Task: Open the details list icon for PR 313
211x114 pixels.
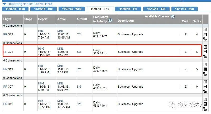Action: pyautogui.click(x=205, y=34)
